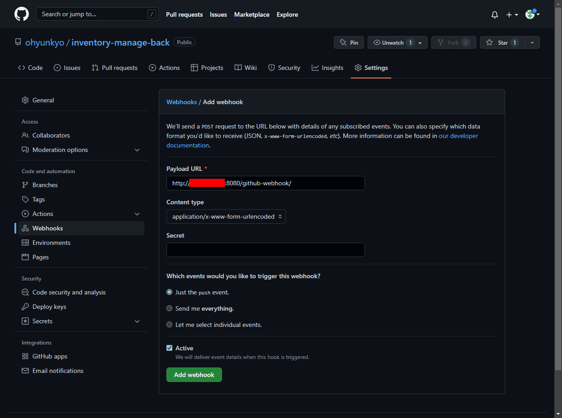Click the scrollbar down arrow

[x=558, y=414]
